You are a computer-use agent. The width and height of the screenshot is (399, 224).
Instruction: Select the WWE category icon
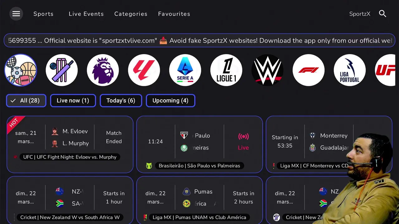point(267,70)
